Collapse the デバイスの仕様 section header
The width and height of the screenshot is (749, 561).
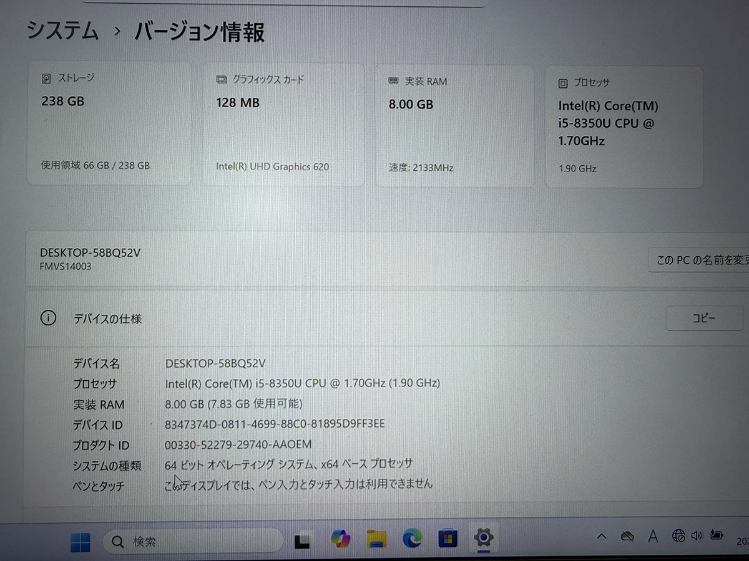pos(387,318)
